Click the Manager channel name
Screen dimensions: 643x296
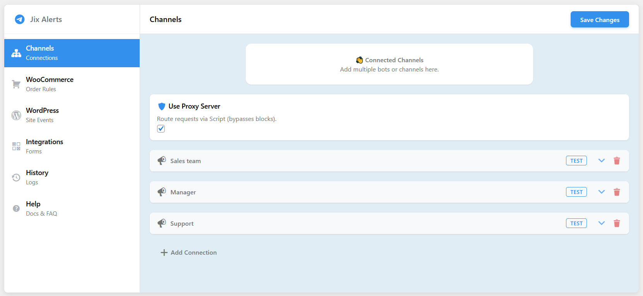183,192
